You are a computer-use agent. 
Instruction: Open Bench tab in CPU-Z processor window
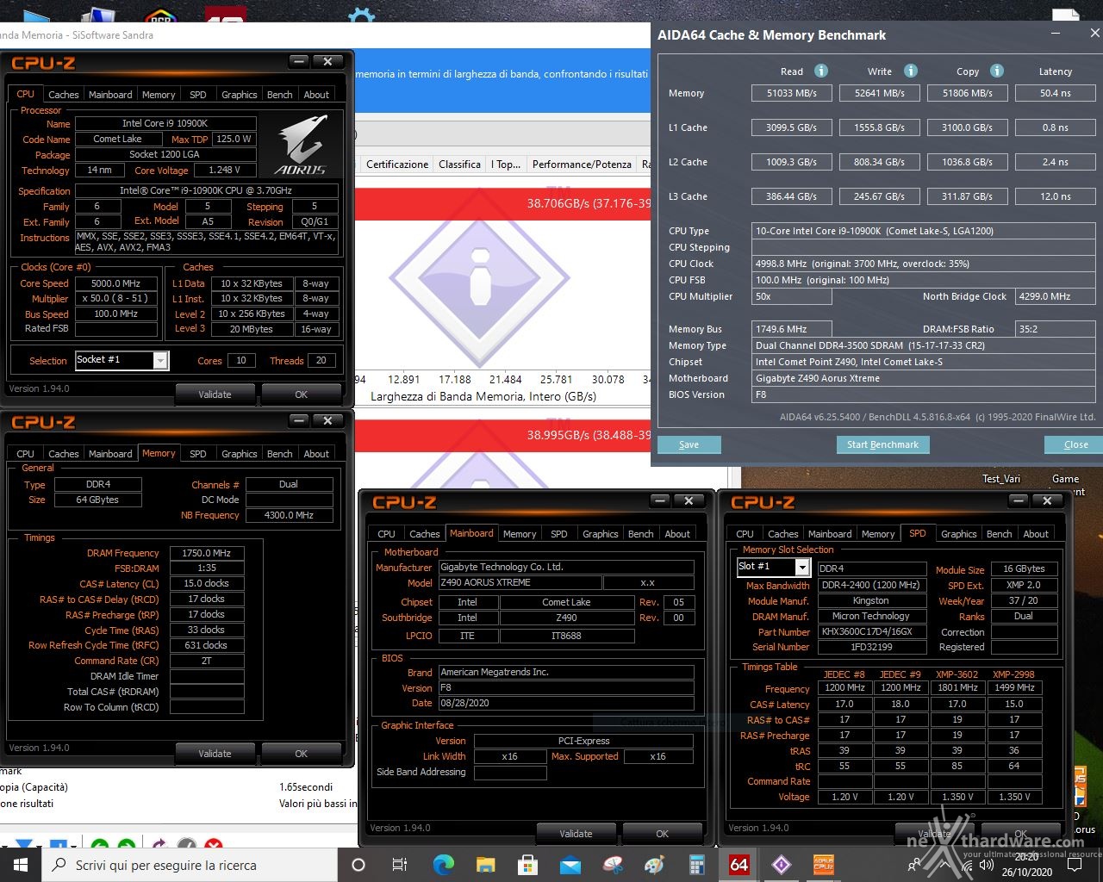(279, 95)
